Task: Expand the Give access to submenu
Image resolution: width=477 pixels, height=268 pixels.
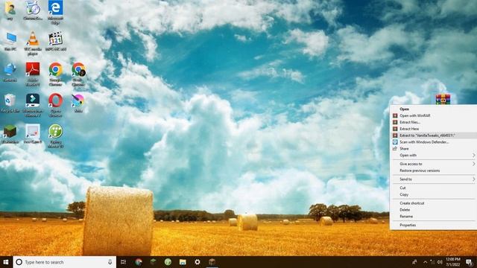Action: point(434,164)
